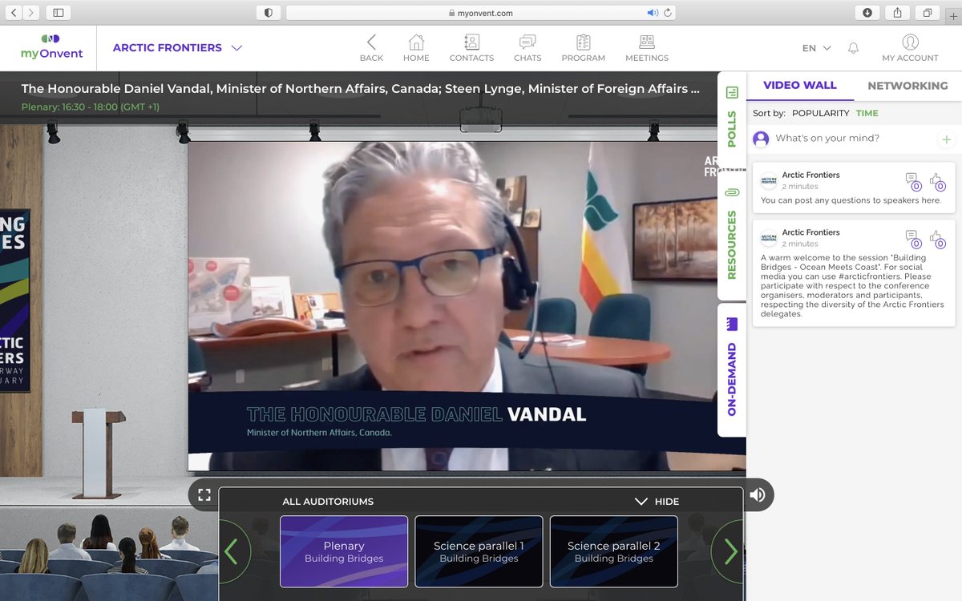The image size is (962, 601).
Task: Mute tab audio in address bar
Action: (x=653, y=13)
